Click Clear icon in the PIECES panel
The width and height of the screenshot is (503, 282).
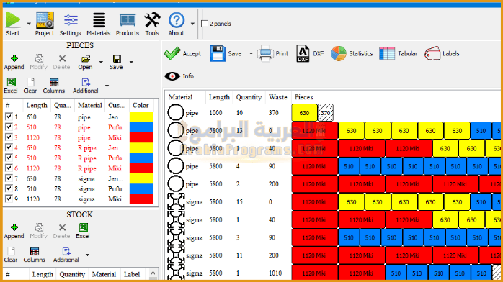click(30, 82)
